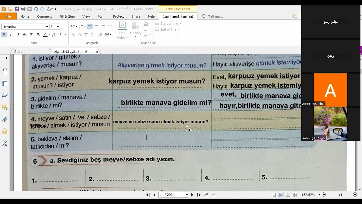
Task: Open the font size dropdown showing 8
Action: tap(58, 27)
